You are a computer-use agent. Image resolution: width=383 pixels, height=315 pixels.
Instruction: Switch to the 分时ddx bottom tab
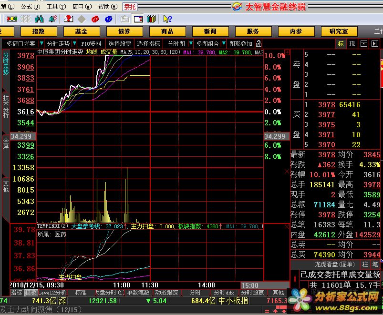pos(224,293)
